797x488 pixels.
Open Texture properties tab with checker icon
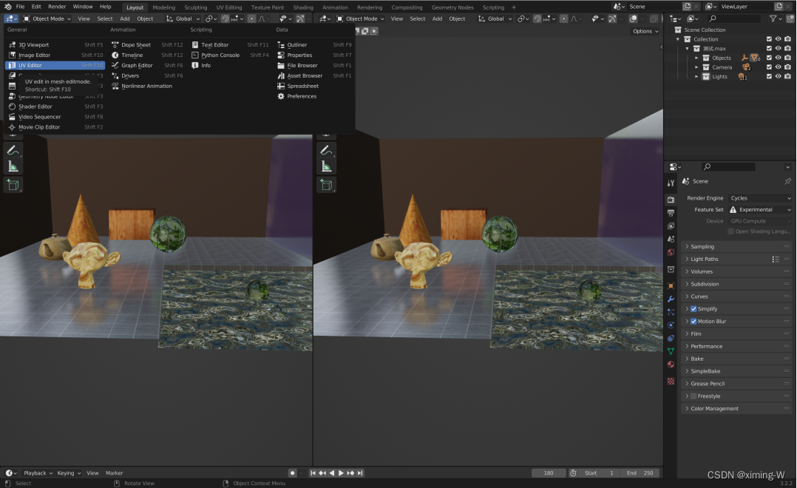[671, 382]
